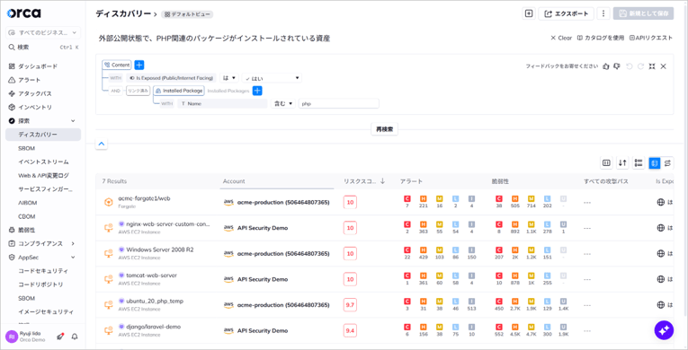
Task: Switch to list view icon
Action: (x=639, y=163)
